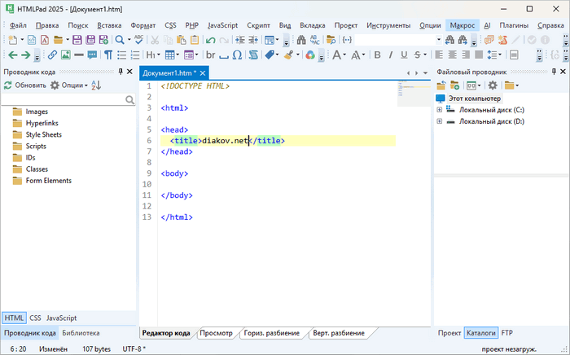Switch to the FTP tab in file panel
Image resolution: width=570 pixels, height=355 pixels.
[x=506, y=333]
